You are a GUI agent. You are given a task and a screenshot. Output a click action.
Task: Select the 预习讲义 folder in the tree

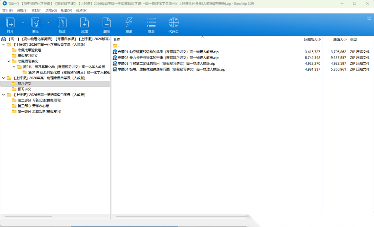tap(24, 89)
